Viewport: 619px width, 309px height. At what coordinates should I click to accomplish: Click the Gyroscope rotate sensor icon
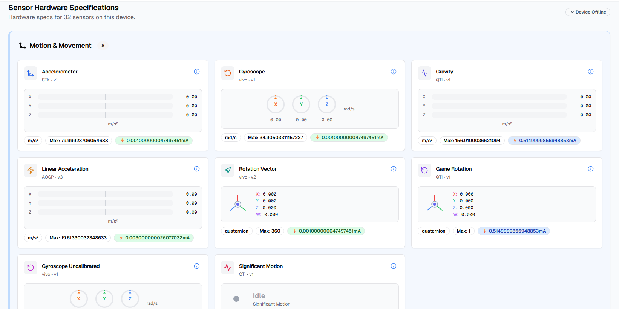coord(228,73)
